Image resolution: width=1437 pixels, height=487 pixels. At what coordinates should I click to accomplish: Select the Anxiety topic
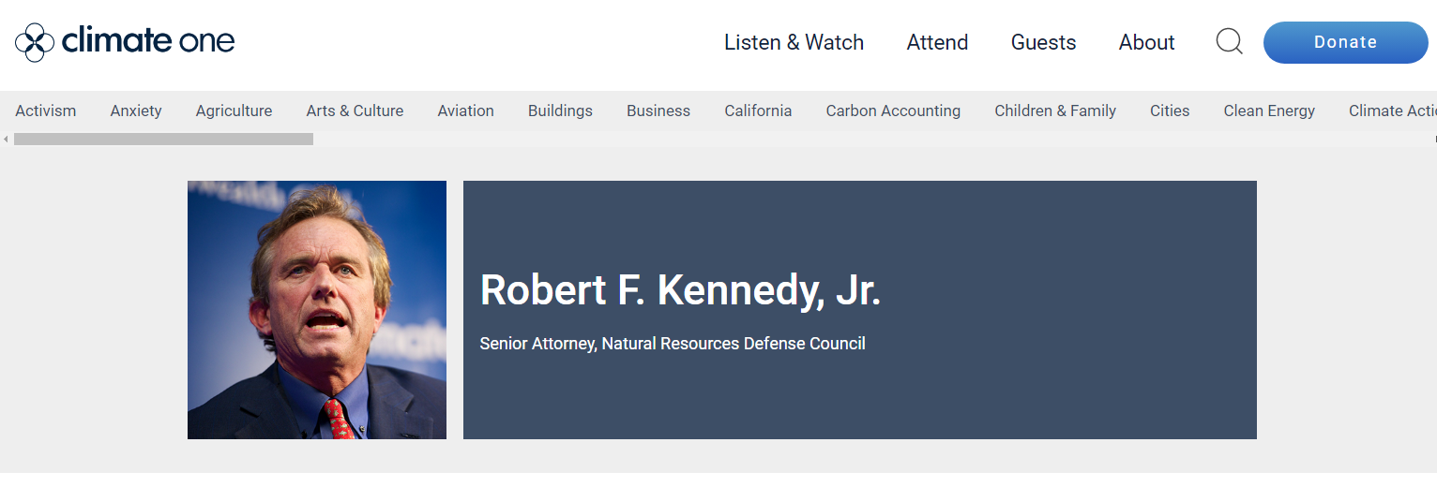(136, 111)
